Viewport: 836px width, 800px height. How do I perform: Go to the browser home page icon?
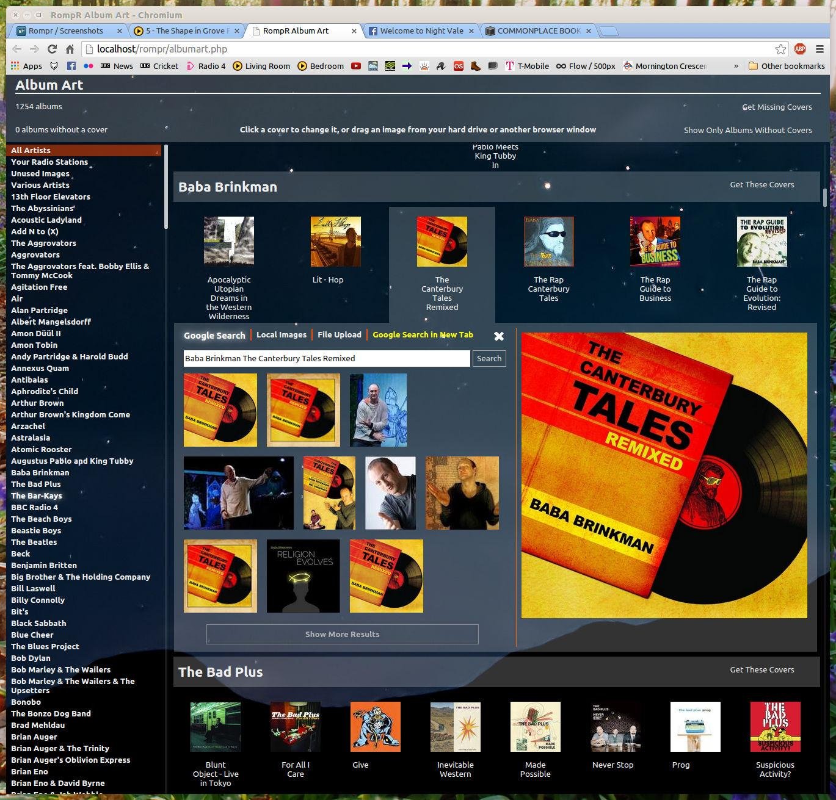coord(70,49)
